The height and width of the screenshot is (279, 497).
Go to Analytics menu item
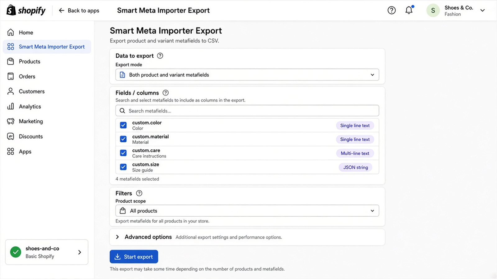pos(30,106)
